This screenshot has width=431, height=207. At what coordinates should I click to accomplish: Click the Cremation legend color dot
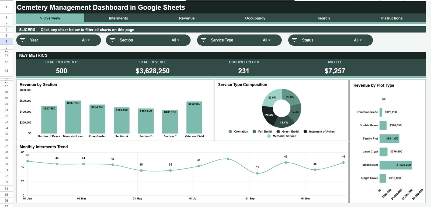230,131
